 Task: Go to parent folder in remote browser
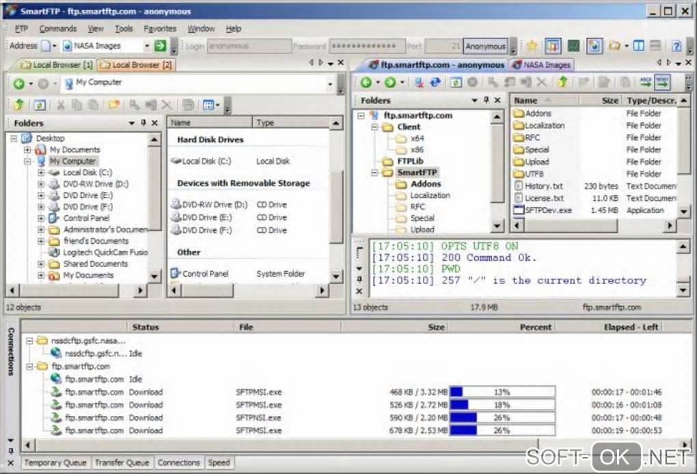pyautogui.click(x=563, y=82)
